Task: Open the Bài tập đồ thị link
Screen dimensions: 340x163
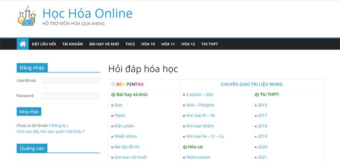Action: (127, 147)
